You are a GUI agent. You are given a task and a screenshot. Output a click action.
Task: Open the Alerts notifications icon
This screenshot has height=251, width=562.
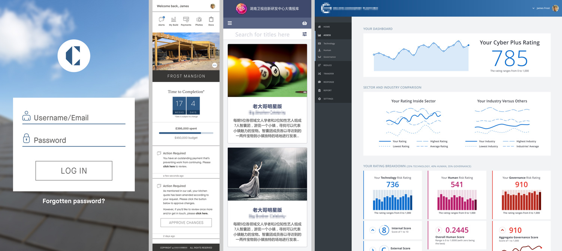[161, 19]
